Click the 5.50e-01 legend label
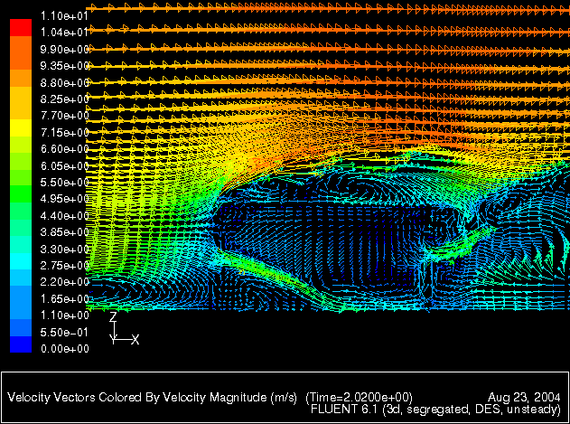The width and height of the screenshot is (570, 424). (65, 333)
